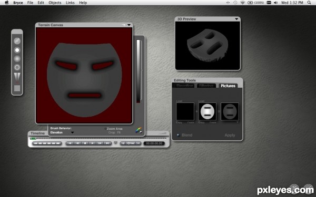Select the soft gray sphere brush icon
Viewport: 316px width, 197px height.
tap(17, 59)
